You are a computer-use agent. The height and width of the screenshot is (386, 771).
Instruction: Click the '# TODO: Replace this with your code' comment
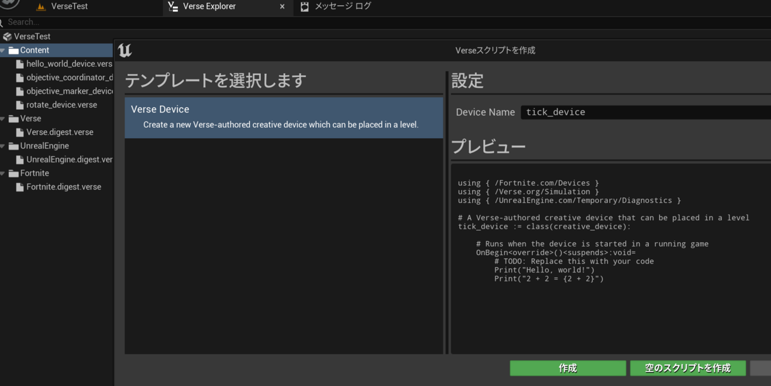(574, 261)
